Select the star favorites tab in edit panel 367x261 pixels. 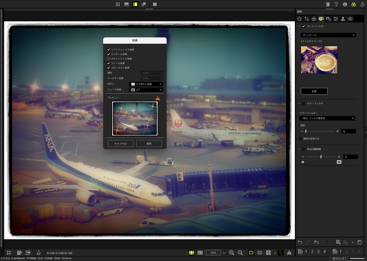click(299, 19)
